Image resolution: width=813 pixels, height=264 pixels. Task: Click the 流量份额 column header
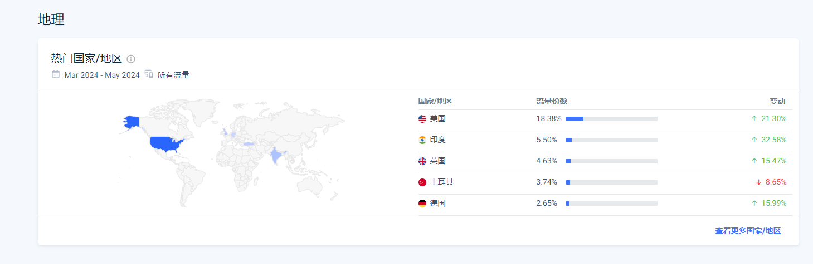tap(552, 101)
